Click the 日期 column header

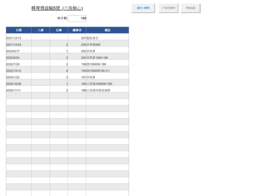[18, 30]
